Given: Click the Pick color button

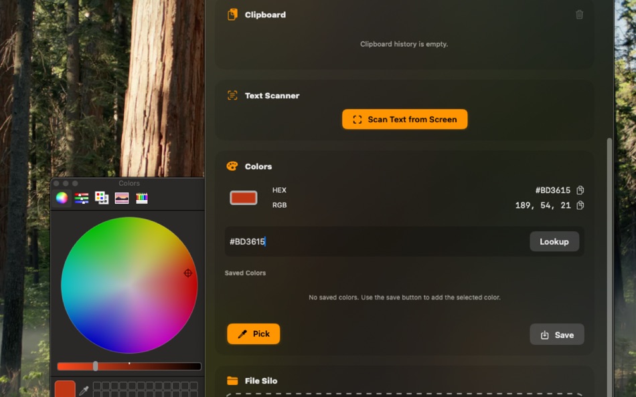Looking at the screenshot, I should [254, 334].
